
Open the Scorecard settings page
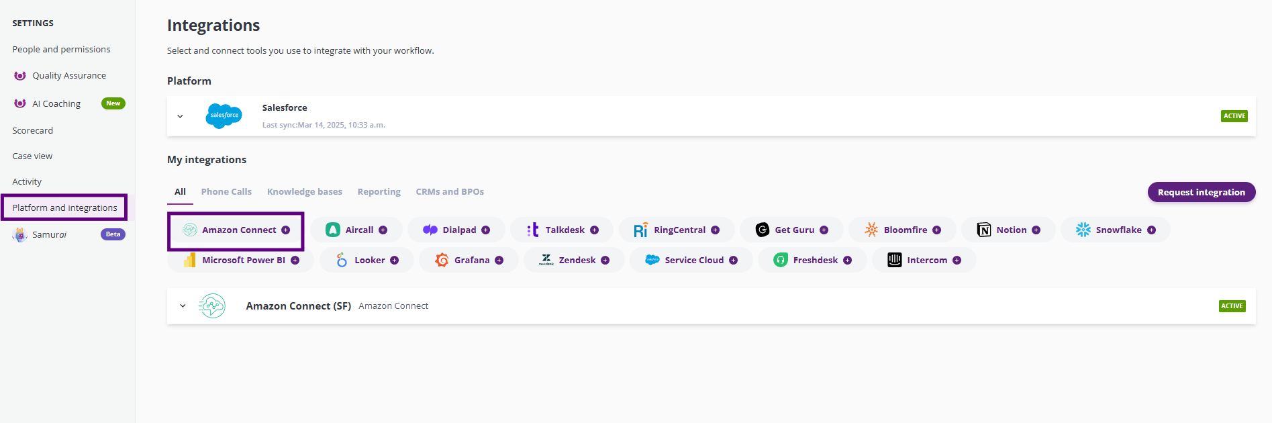pyautogui.click(x=32, y=131)
